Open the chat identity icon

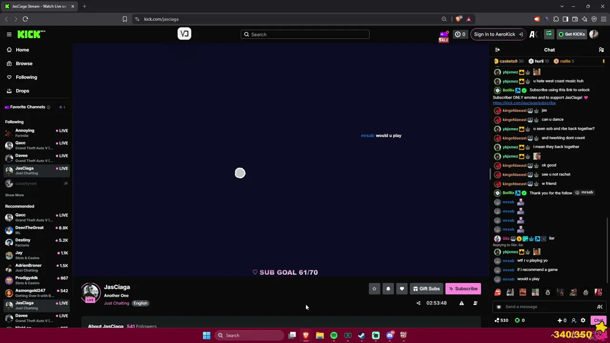[574, 320]
